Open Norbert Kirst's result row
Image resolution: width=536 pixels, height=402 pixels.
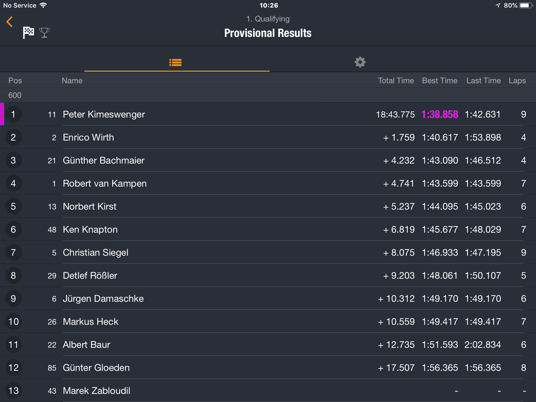click(268, 206)
